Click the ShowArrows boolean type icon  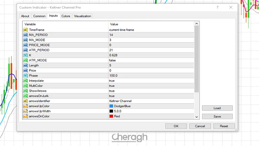(26, 91)
